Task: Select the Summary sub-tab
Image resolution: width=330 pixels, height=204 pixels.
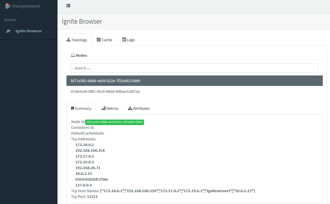Action: [81, 109]
